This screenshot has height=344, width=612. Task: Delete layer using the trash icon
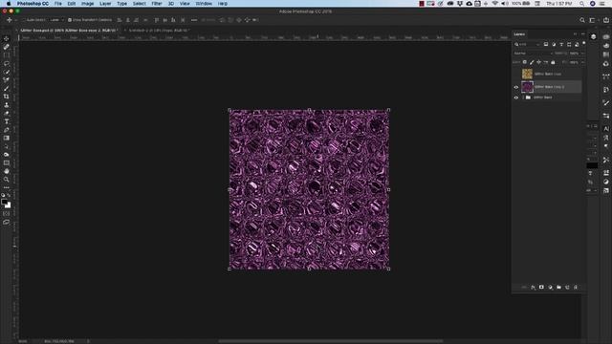pyautogui.click(x=576, y=288)
